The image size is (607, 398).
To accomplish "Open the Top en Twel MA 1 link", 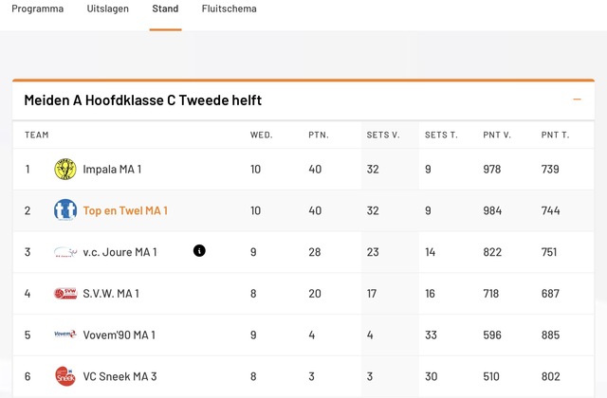I will [125, 210].
